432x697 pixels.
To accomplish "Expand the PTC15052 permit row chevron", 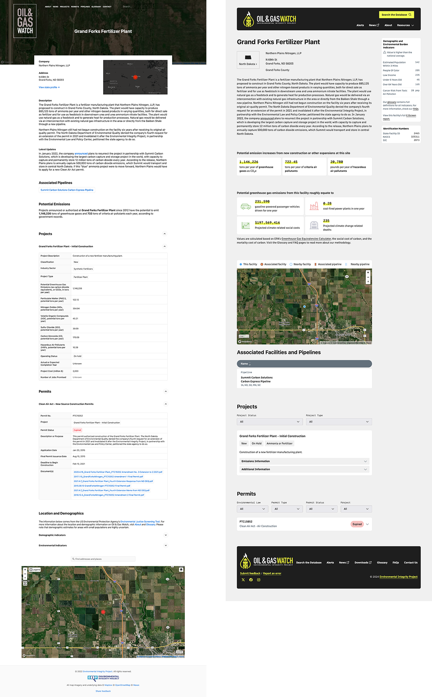I will coord(367,524).
